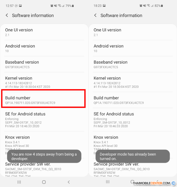Tap SE for Android status on left
The image size is (177, 187).
44,120
